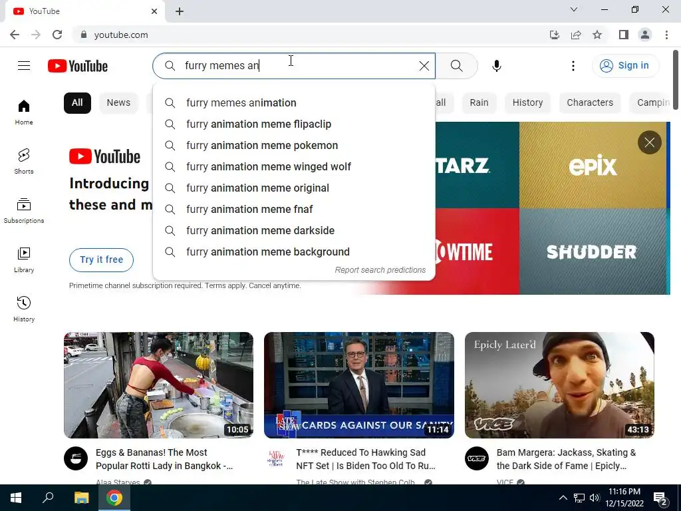The image size is (681, 511).
Task: Click the YouTube logo in the header
Action: coord(78,66)
